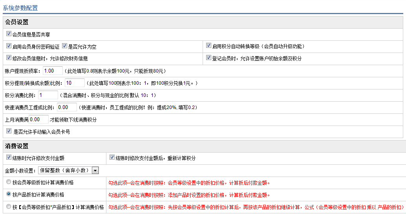
Task: Toggle 是否允许手动输入会员卡号 checkbox
Action: pos(9,131)
